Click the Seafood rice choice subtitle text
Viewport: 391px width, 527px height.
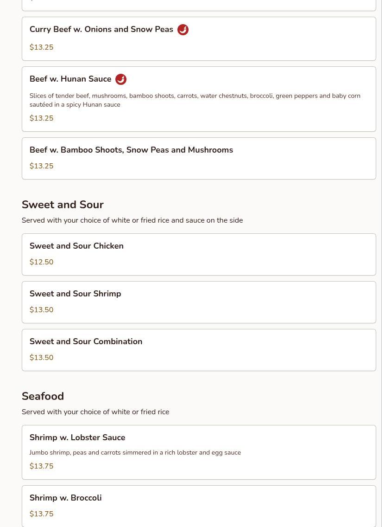pyautogui.click(x=95, y=412)
